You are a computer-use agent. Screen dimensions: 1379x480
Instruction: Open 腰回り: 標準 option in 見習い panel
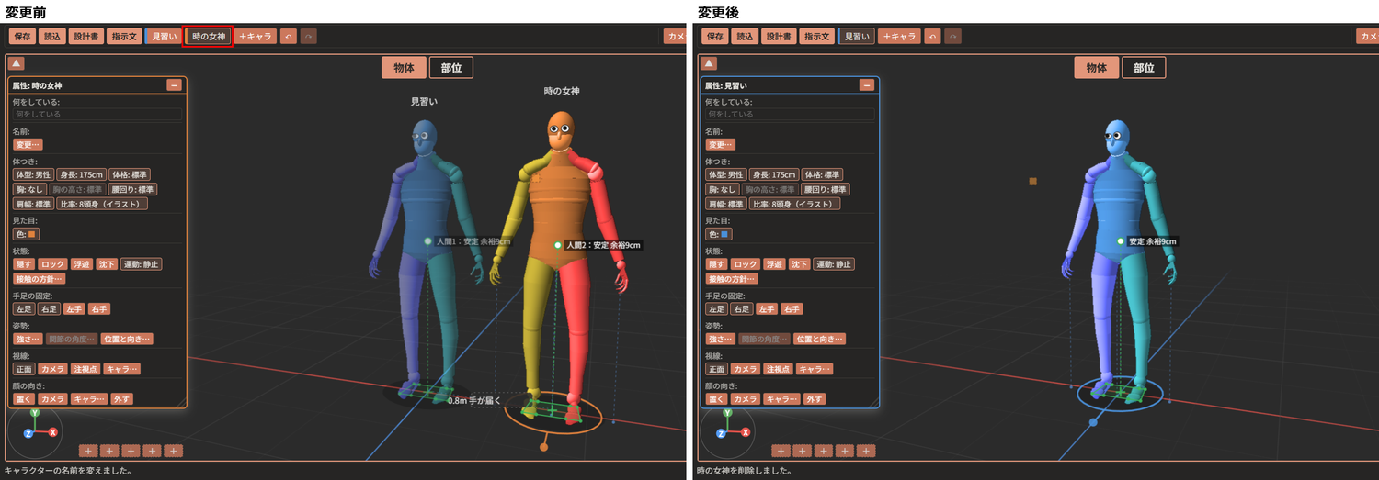pyautogui.click(x=826, y=189)
